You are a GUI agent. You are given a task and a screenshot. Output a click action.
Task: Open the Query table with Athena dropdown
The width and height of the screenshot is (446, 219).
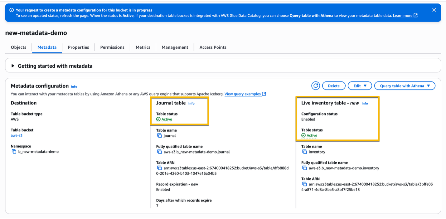click(405, 86)
